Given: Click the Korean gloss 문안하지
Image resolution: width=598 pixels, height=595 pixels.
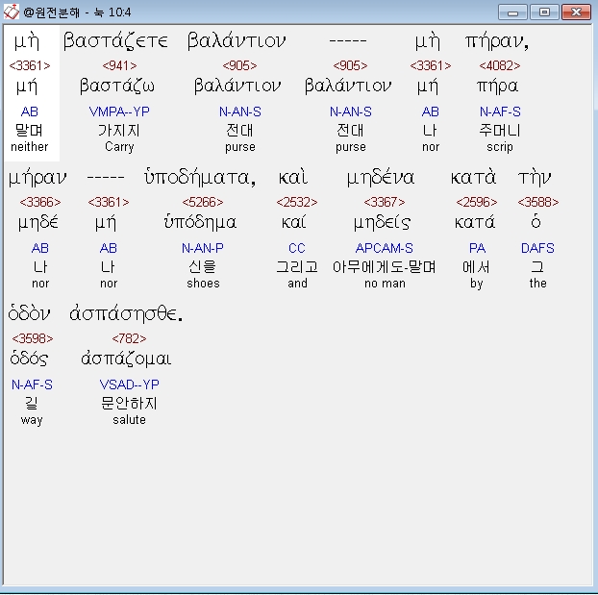Looking at the screenshot, I should point(129,403).
